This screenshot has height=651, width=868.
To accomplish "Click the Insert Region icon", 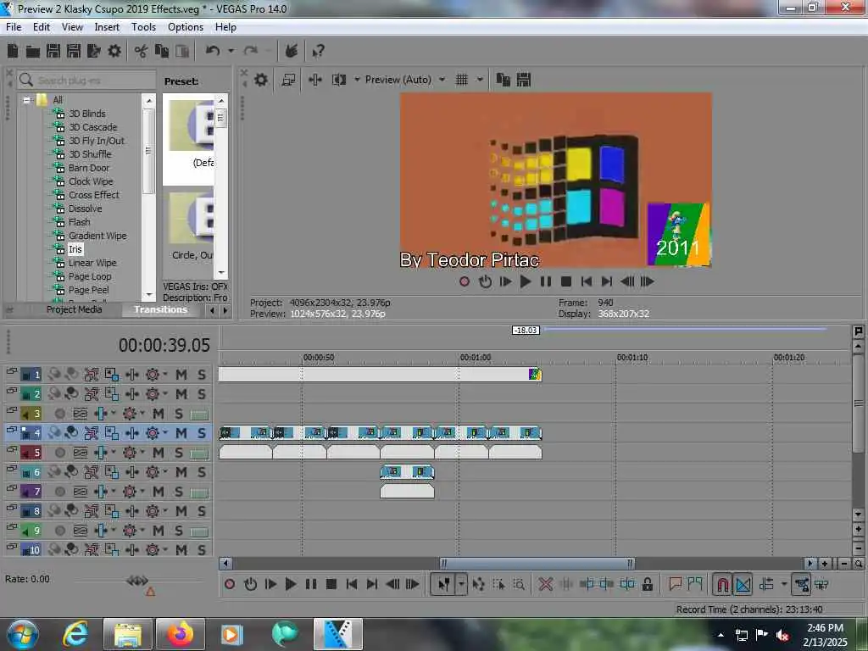I will (695, 584).
